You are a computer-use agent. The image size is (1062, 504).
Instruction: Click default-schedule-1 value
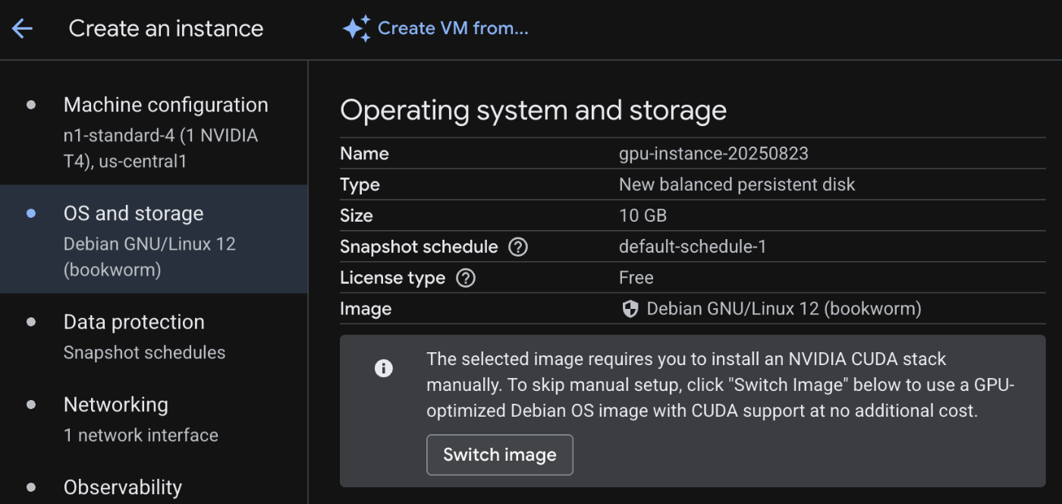(x=693, y=247)
